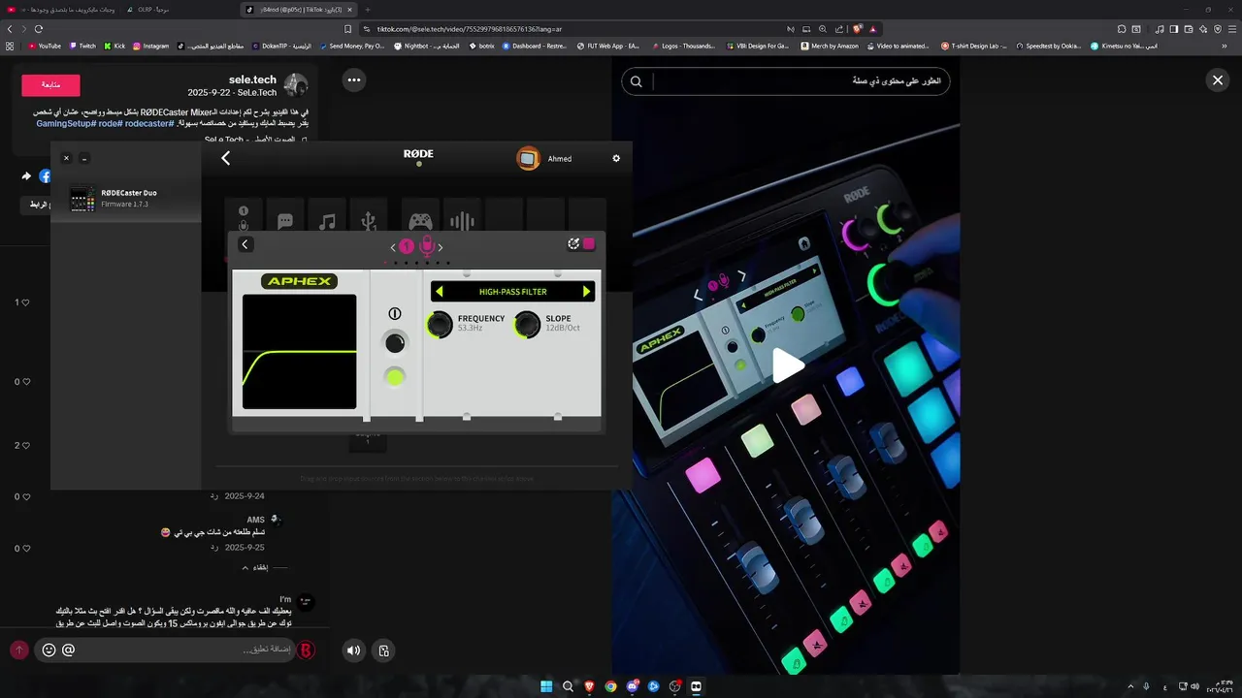
Task: Select the chat channel source icon
Action: click(x=285, y=221)
